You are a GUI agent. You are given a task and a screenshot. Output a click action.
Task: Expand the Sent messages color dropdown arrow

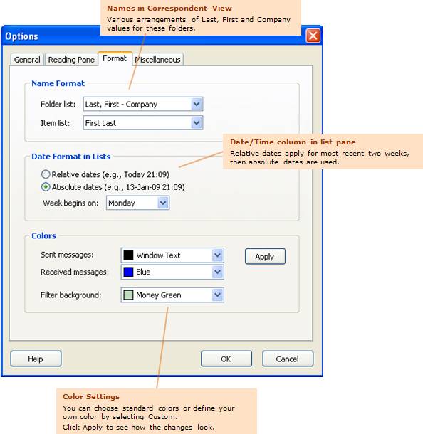coord(217,255)
